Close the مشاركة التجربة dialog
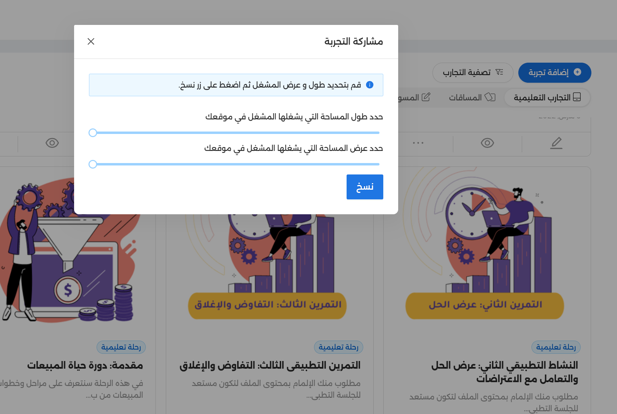617x414 pixels. (x=91, y=41)
